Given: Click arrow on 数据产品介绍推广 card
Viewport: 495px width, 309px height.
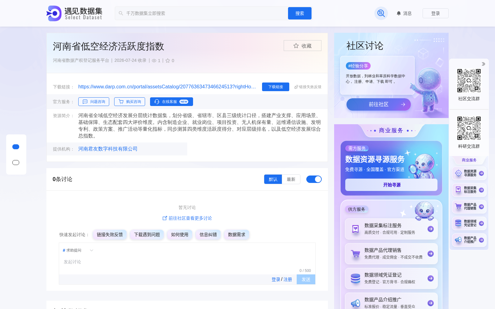Looking at the screenshot, I should pos(431,303).
